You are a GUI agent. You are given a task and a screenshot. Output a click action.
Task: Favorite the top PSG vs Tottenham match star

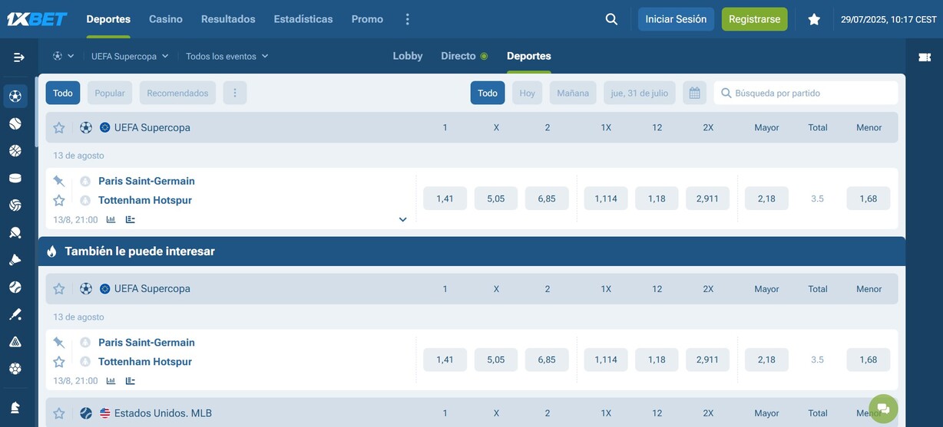tap(59, 200)
